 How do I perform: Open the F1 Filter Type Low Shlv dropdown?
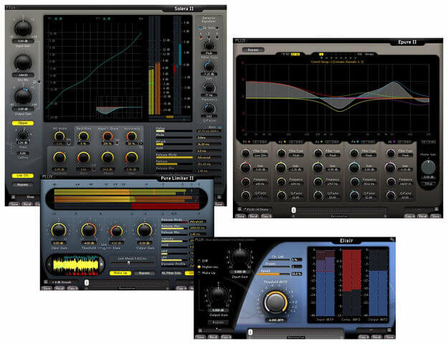click(x=260, y=156)
